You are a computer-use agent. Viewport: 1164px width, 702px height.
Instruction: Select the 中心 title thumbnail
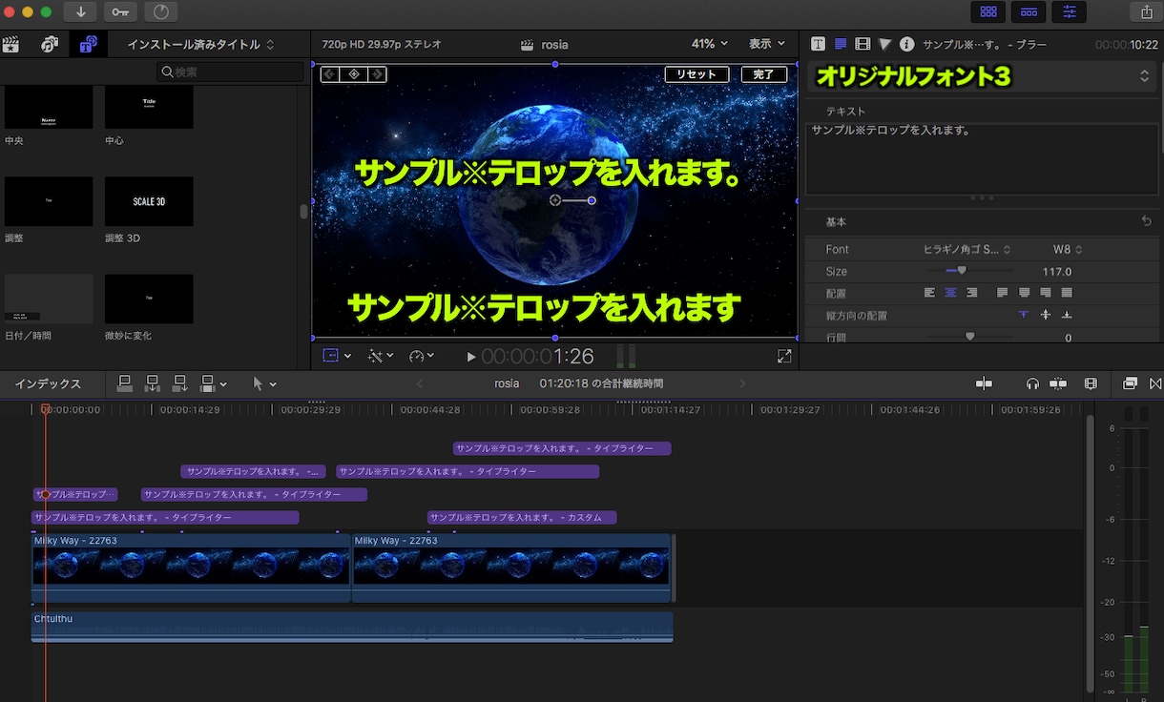tap(149, 107)
